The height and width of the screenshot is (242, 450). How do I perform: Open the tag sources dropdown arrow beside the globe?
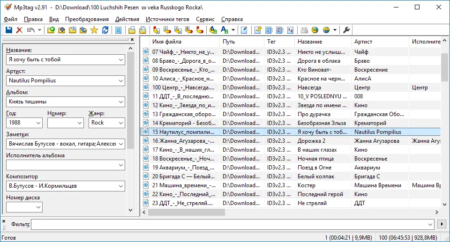[x=335, y=30]
